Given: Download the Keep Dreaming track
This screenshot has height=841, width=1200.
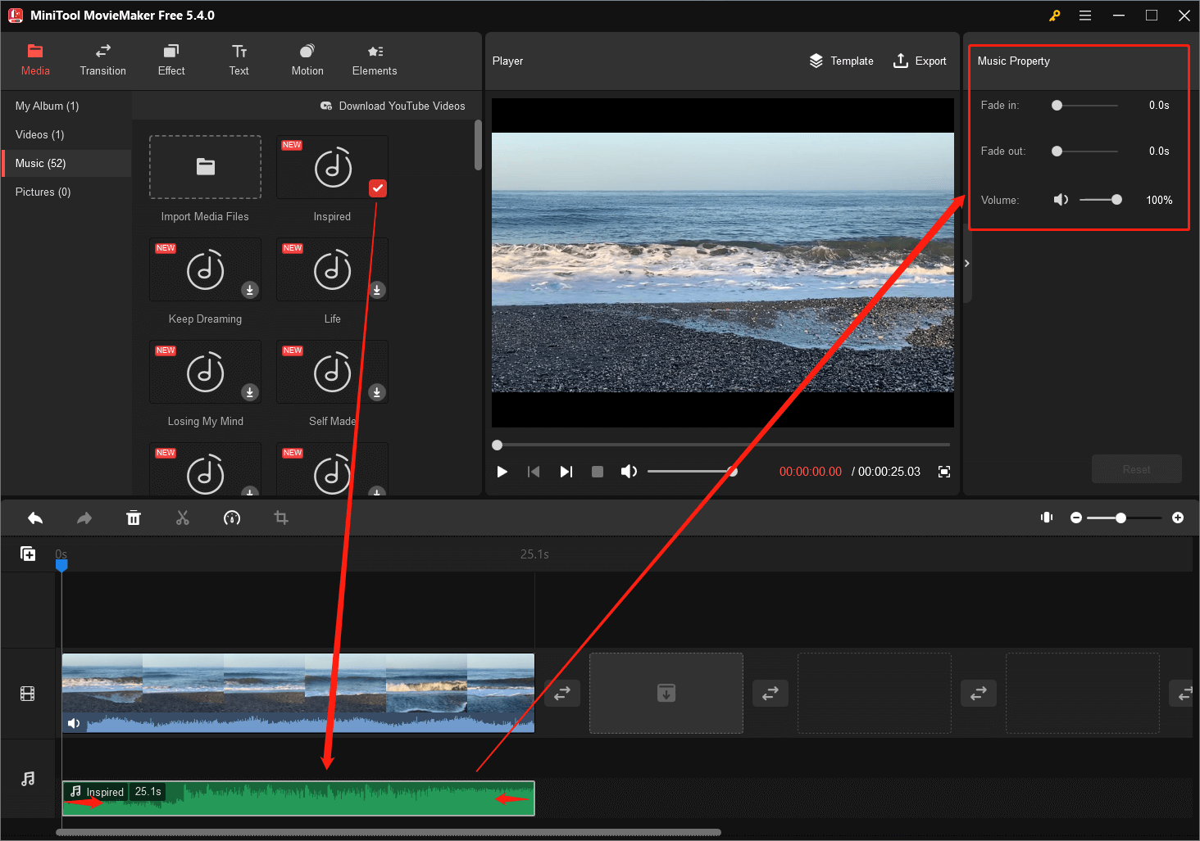Looking at the screenshot, I should [x=250, y=290].
